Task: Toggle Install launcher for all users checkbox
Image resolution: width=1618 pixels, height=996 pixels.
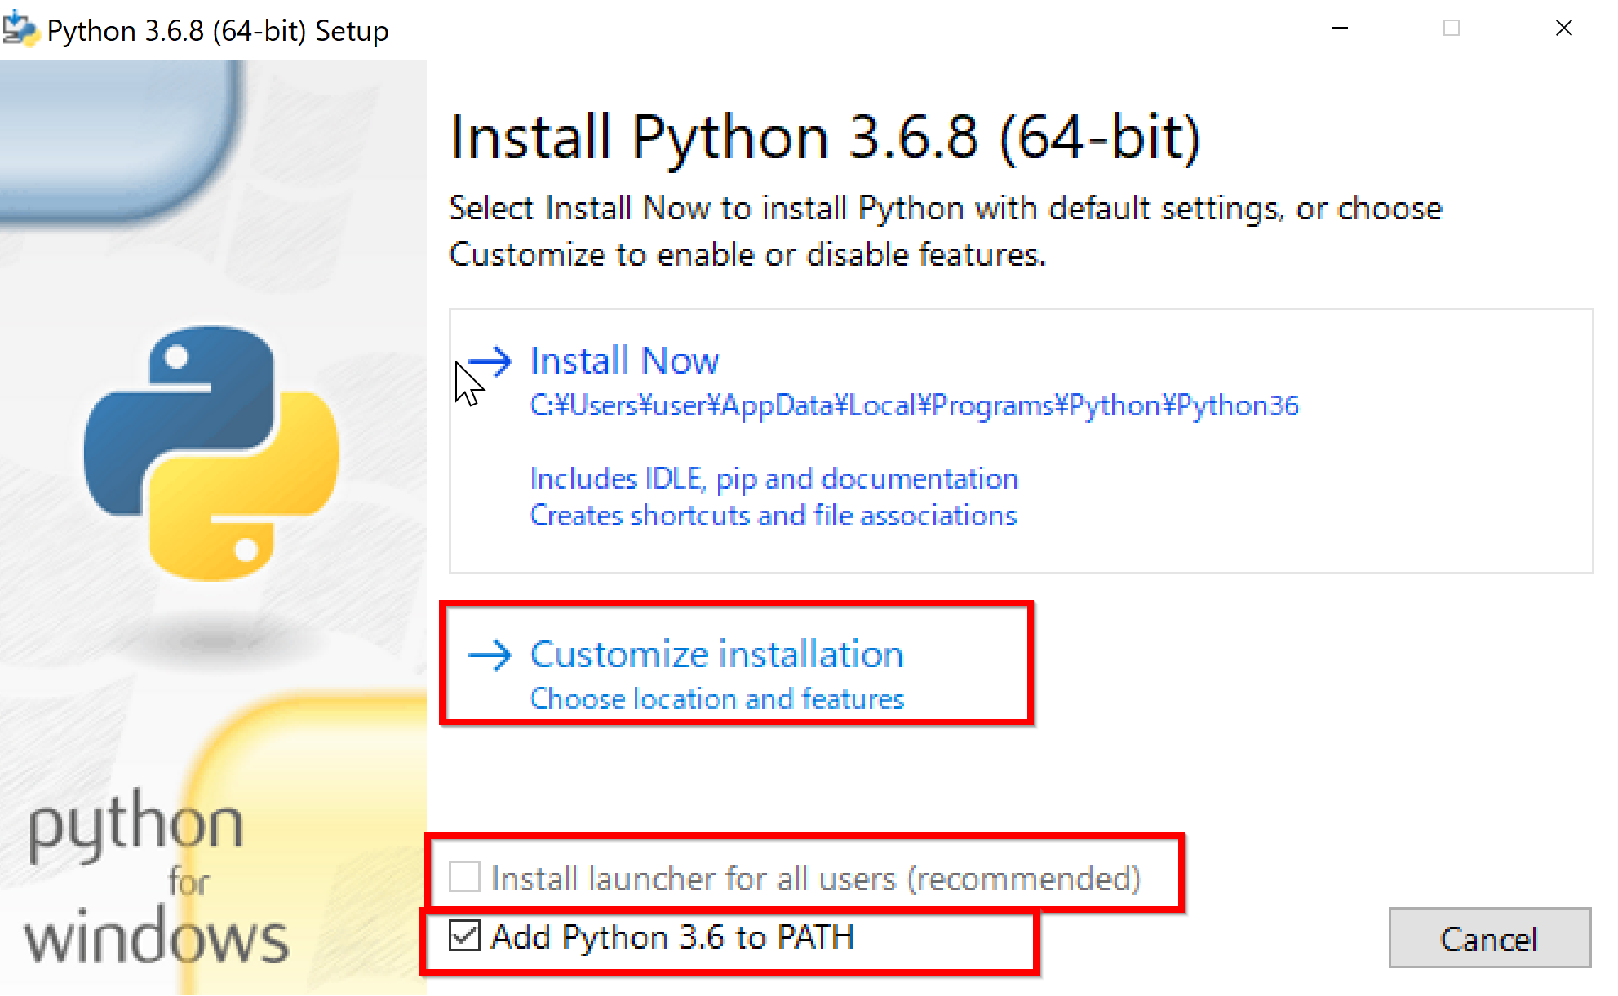Action: [x=464, y=877]
